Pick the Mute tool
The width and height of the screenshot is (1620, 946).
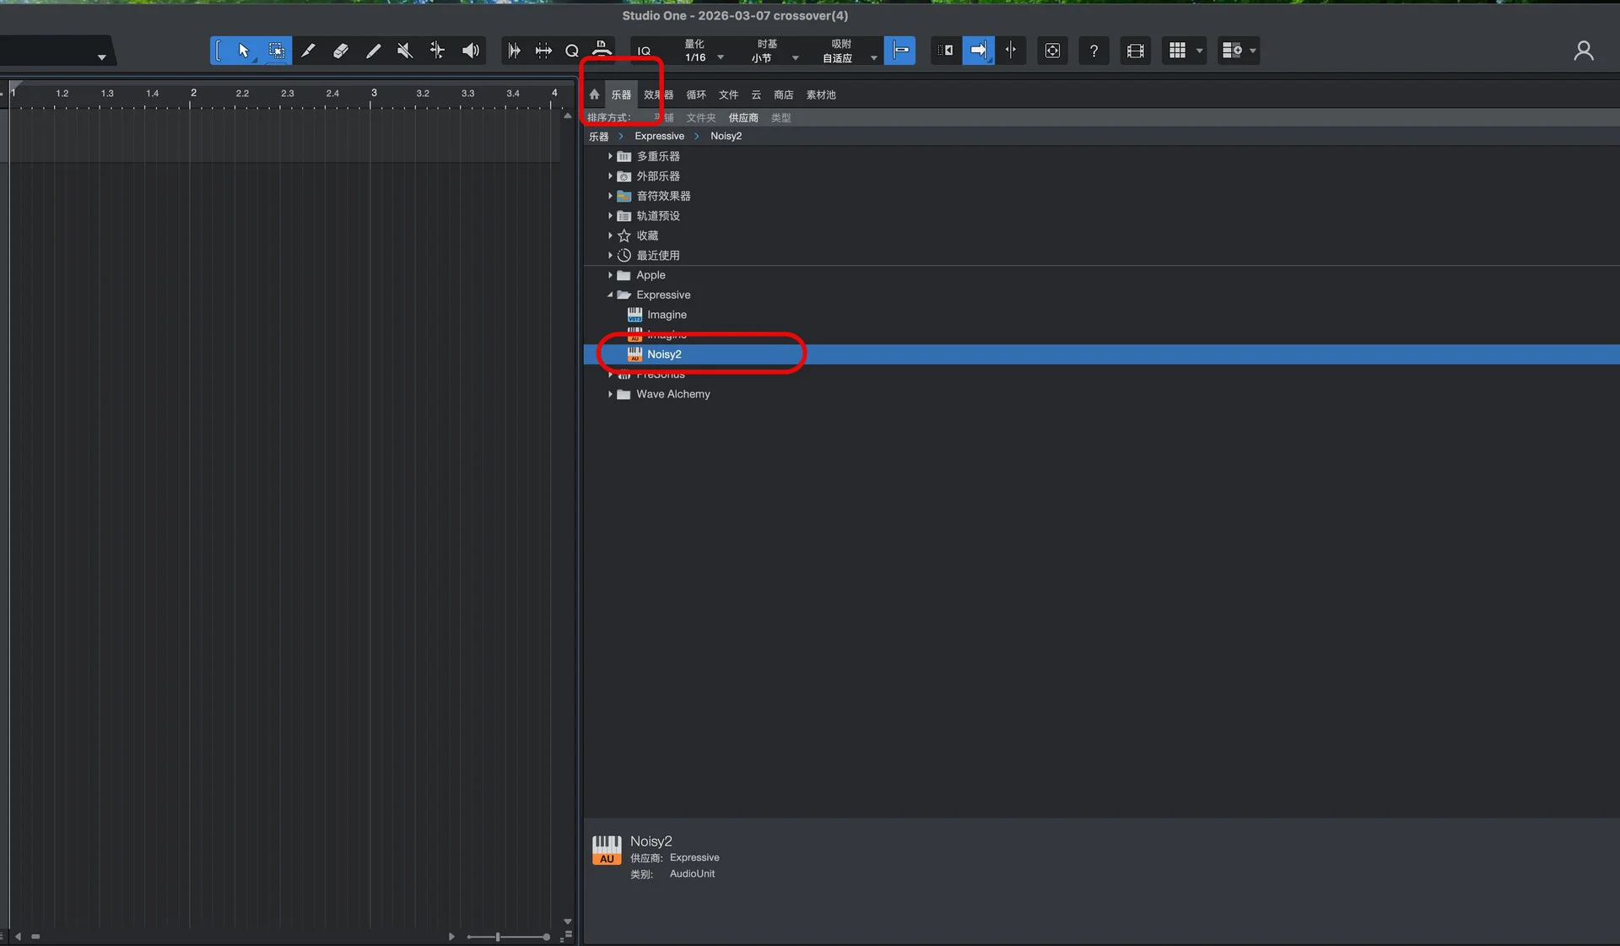(x=405, y=51)
